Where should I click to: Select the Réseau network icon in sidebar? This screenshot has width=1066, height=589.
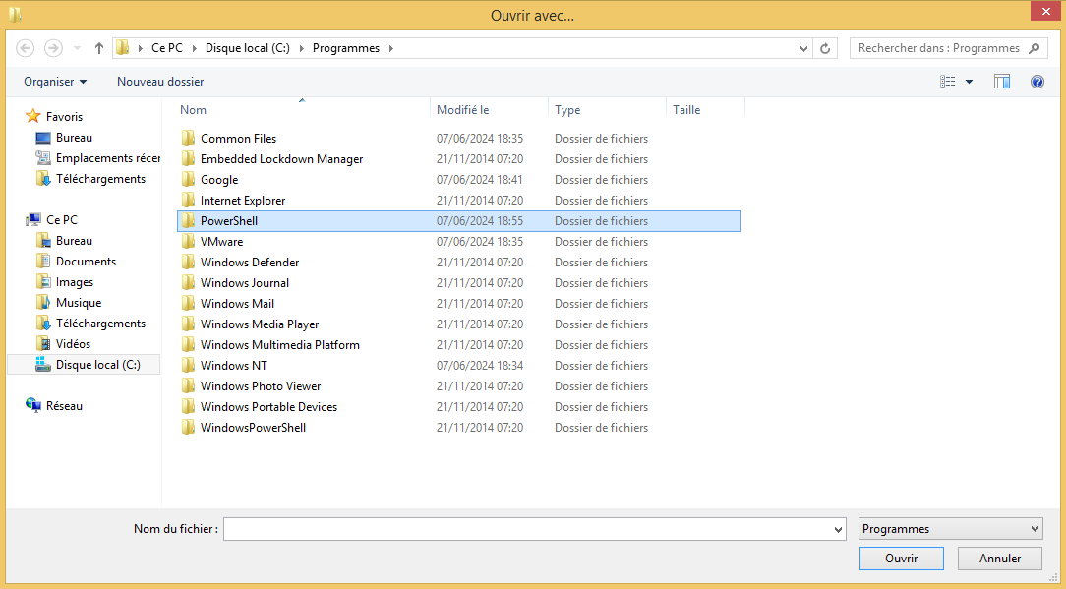click(x=34, y=406)
